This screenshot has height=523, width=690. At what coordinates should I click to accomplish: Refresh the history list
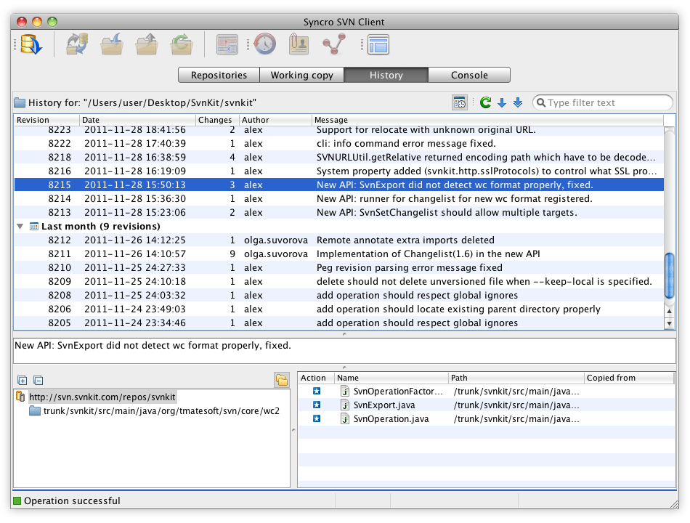point(485,102)
